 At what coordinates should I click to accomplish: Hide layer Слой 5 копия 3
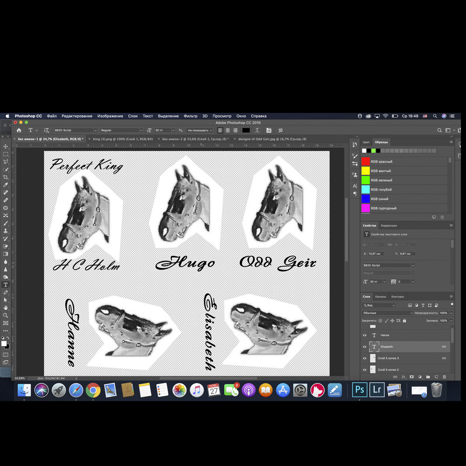365,358
